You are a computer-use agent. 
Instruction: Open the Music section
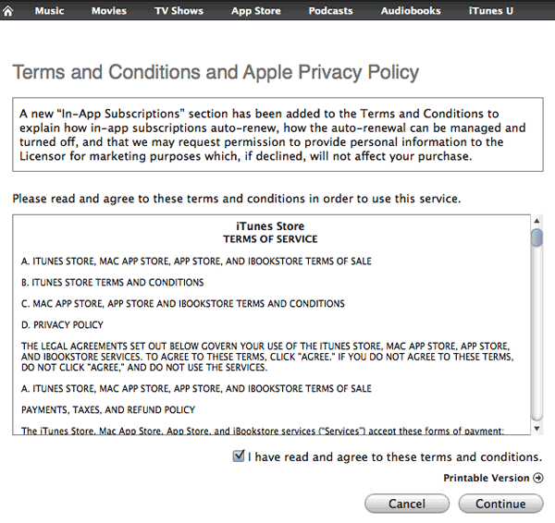49,11
